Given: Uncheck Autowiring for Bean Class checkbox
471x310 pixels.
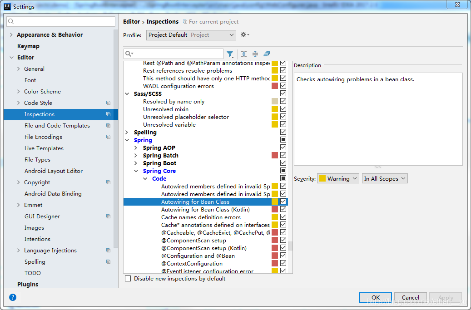Looking at the screenshot, I should [283, 202].
